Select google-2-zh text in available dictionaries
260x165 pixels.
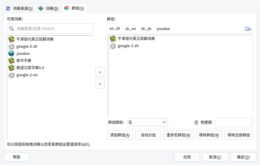click(x=27, y=47)
